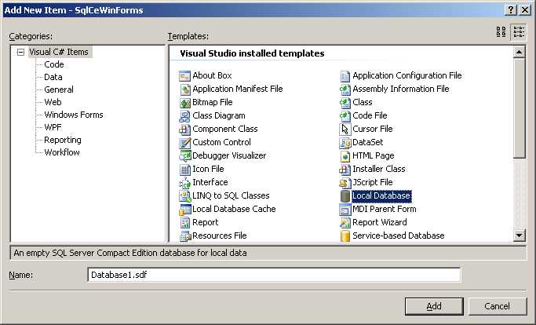
Task: Pick the Local Database cylinder icon
Action: (x=345, y=195)
